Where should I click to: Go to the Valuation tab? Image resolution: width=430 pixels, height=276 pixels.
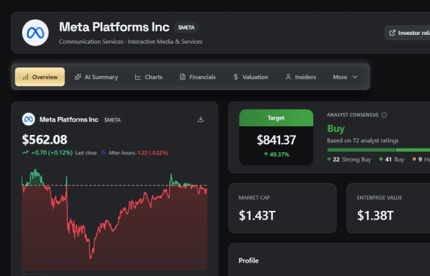(x=251, y=77)
